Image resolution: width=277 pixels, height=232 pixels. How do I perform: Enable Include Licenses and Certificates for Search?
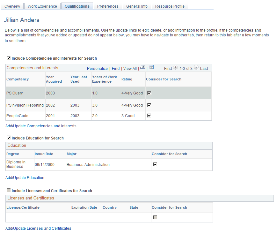pyautogui.click(x=9, y=191)
